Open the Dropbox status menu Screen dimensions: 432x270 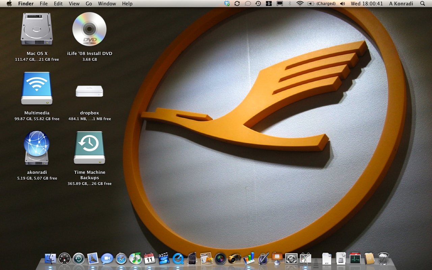click(226, 3)
